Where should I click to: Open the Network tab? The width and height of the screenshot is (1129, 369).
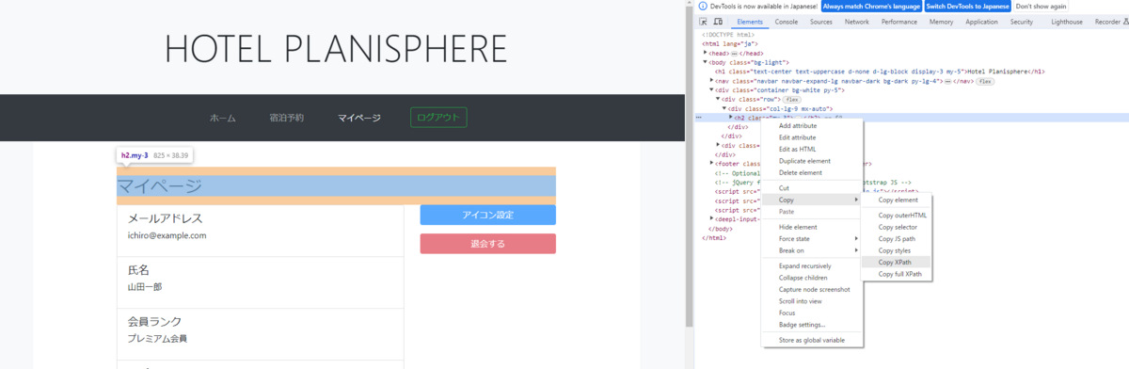[857, 22]
